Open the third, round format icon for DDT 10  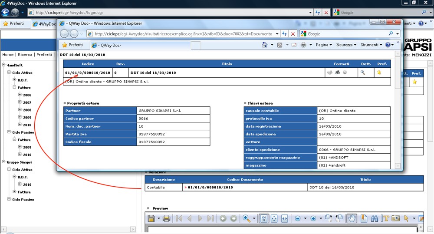tap(345, 72)
